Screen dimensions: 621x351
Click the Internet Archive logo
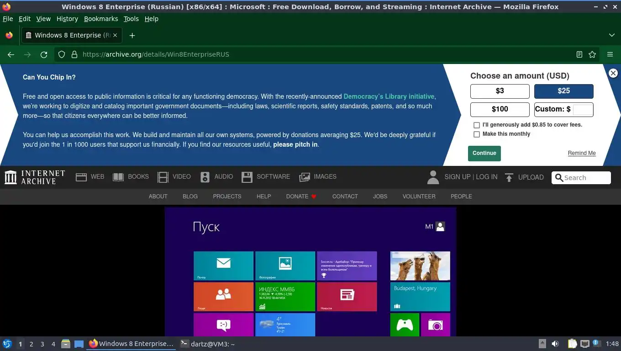click(x=35, y=177)
